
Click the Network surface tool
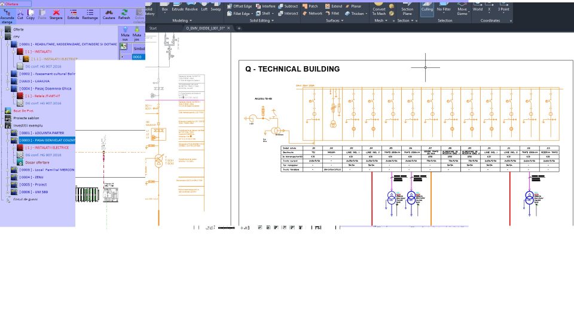coord(312,14)
